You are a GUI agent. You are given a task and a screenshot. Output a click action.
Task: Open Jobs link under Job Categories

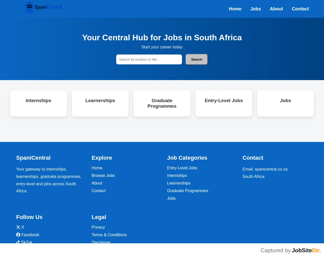pyautogui.click(x=171, y=198)
